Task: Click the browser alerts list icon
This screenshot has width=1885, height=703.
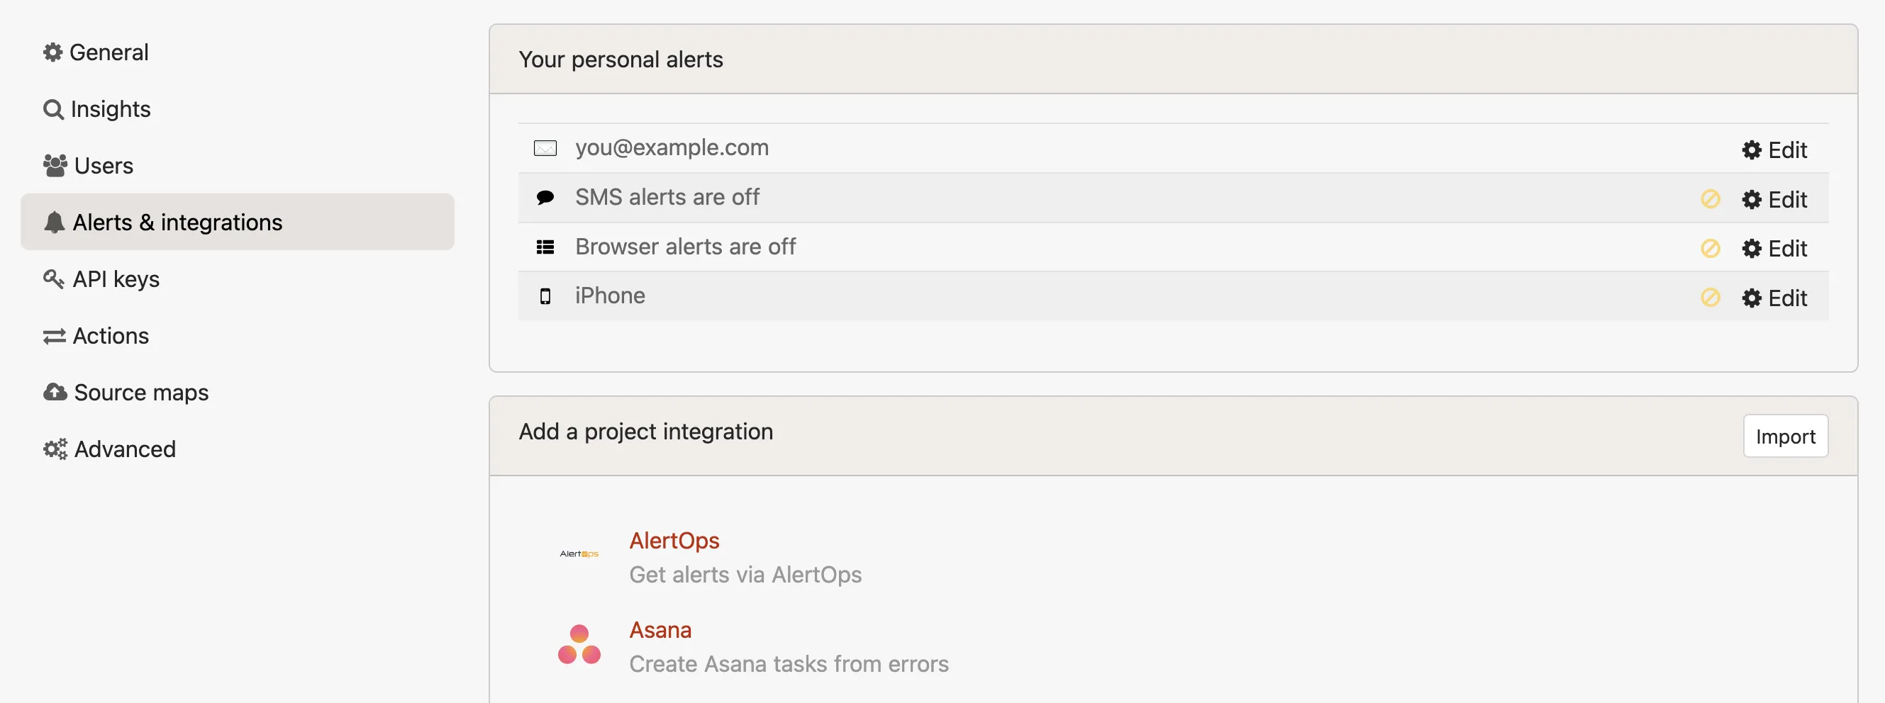Action: [x=545, y=247]
